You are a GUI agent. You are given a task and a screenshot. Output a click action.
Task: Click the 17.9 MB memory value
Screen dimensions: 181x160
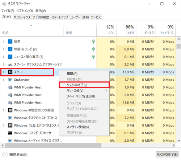coord(129,72)
